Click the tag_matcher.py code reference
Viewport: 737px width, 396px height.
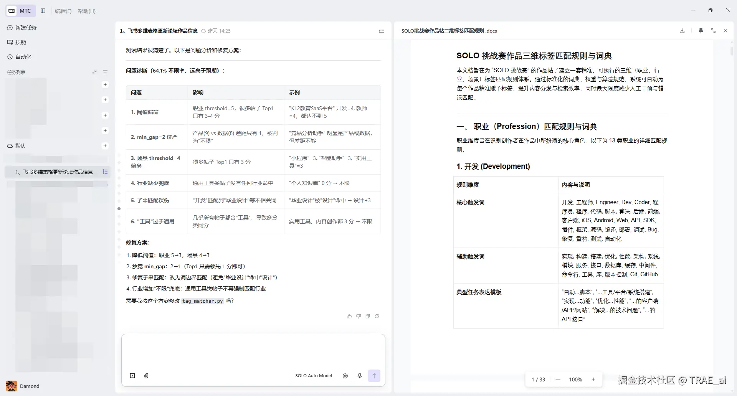[x=203, y=301]
